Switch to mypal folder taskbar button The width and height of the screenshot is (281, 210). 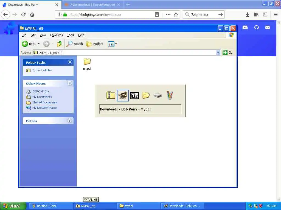click(139, 206)
